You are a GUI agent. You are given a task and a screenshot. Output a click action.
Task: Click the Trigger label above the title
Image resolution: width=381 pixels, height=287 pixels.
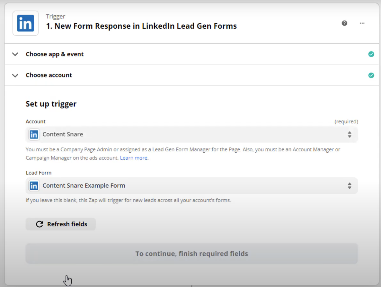[56, 16]
